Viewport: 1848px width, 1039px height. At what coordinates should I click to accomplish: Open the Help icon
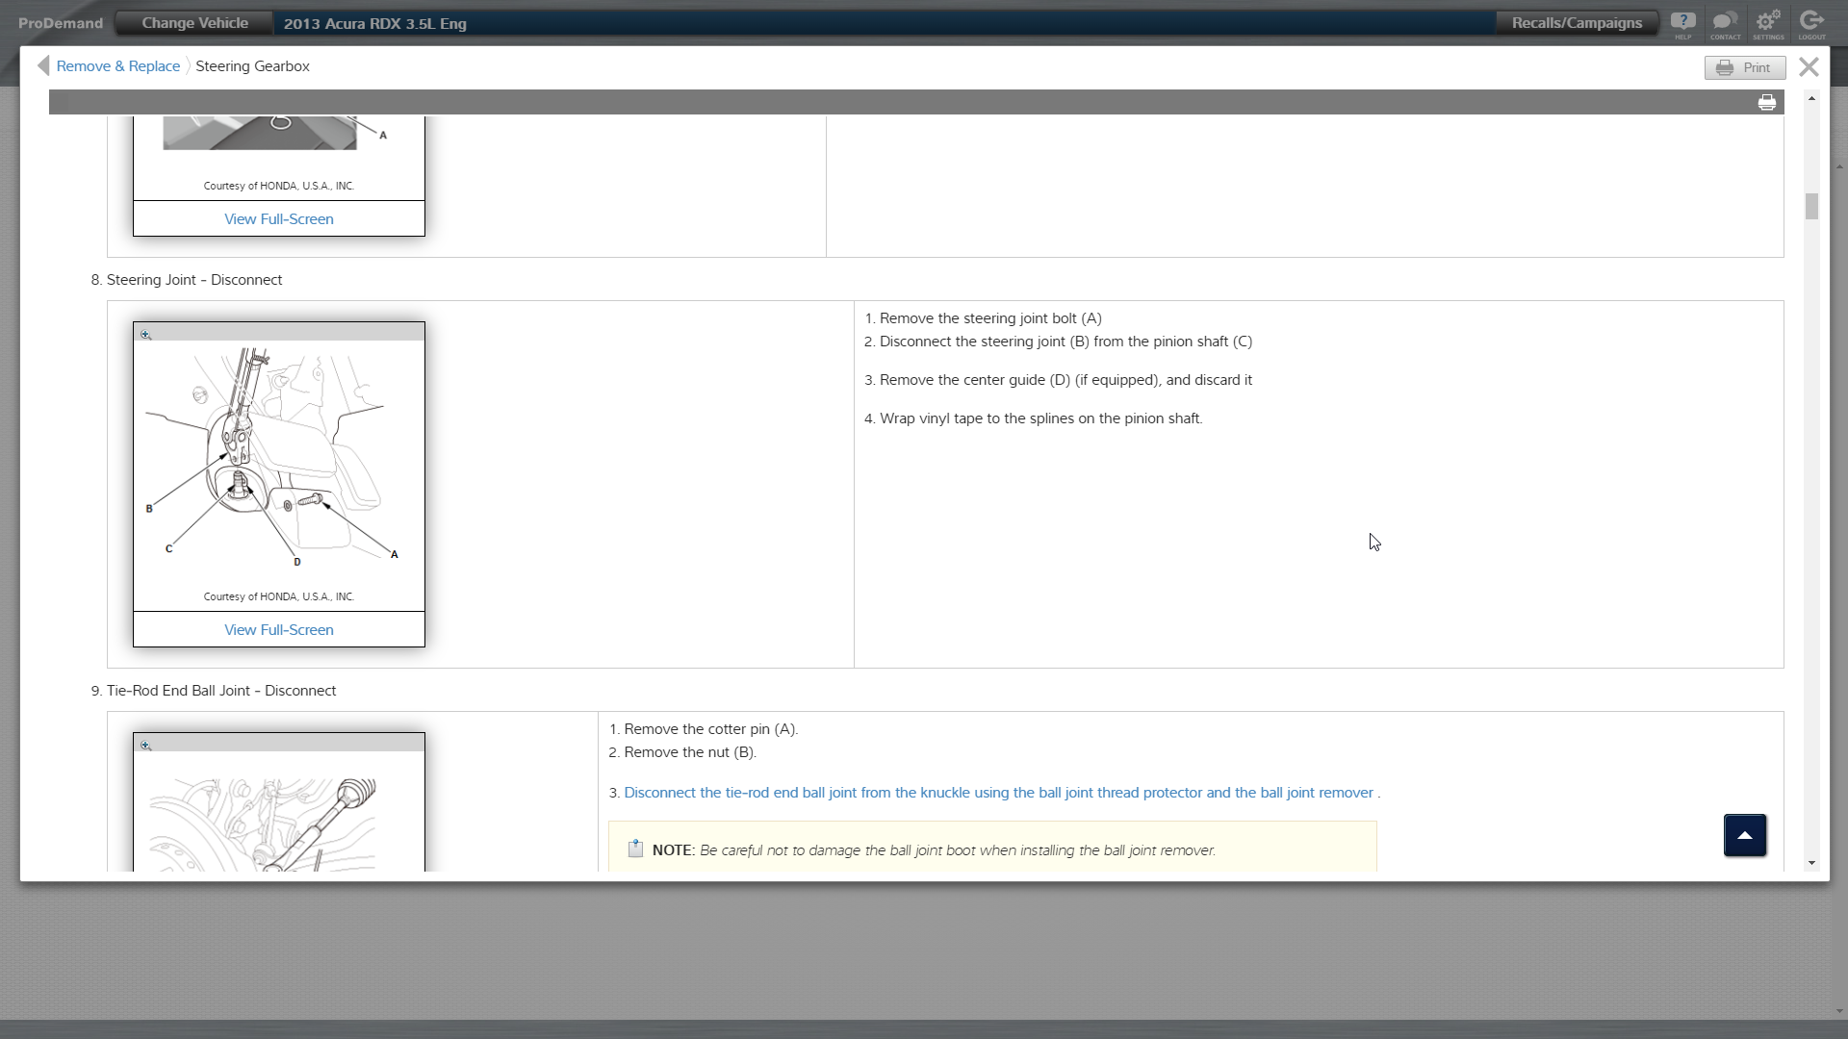1682,22
